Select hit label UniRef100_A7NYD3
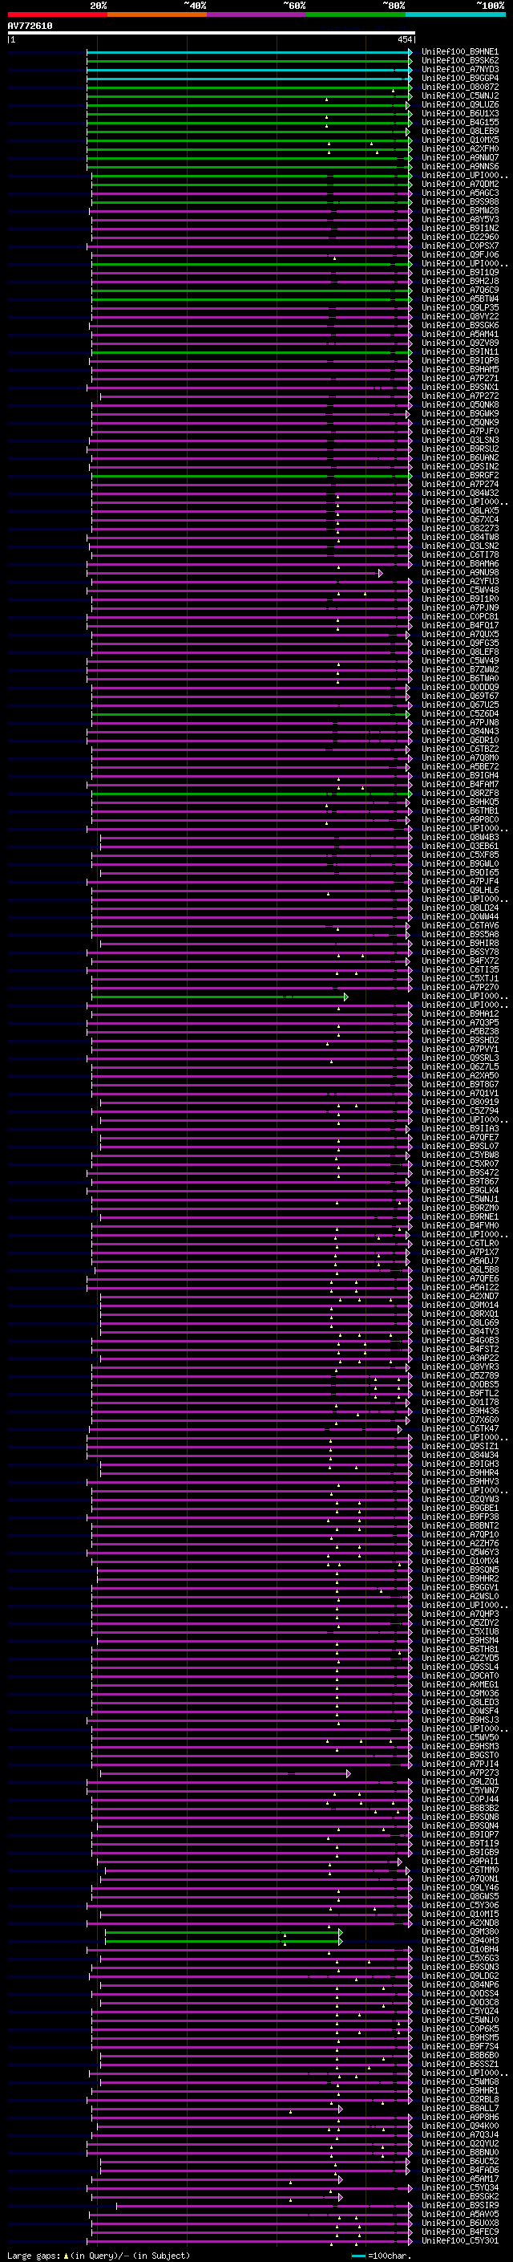Screen dimensions: 513x2262 coord(459,71)
